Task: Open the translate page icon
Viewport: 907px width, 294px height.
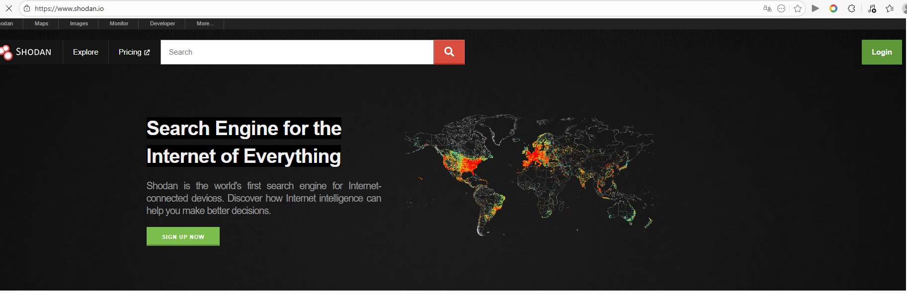Action: 767,8
